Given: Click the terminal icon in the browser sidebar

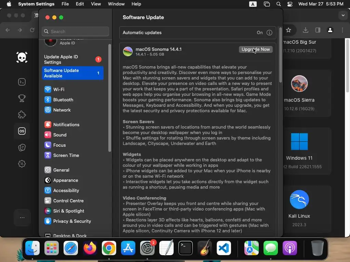Looking at the screenshot, I should [22, 82].
